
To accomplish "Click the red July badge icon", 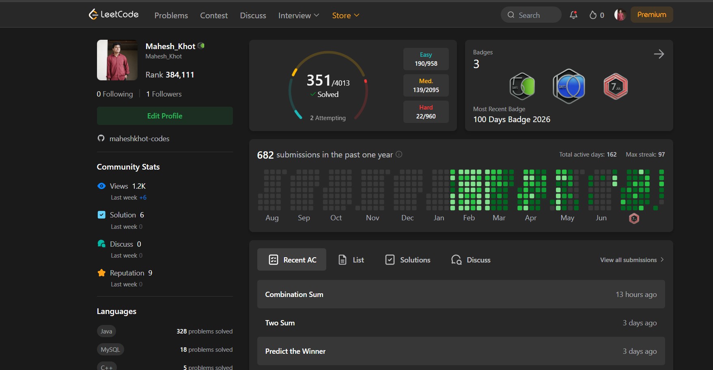I will coord(616,86).
